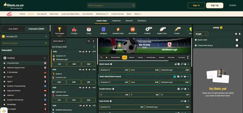Click the BB icon on Watford match row

click(x=80, y=70)
